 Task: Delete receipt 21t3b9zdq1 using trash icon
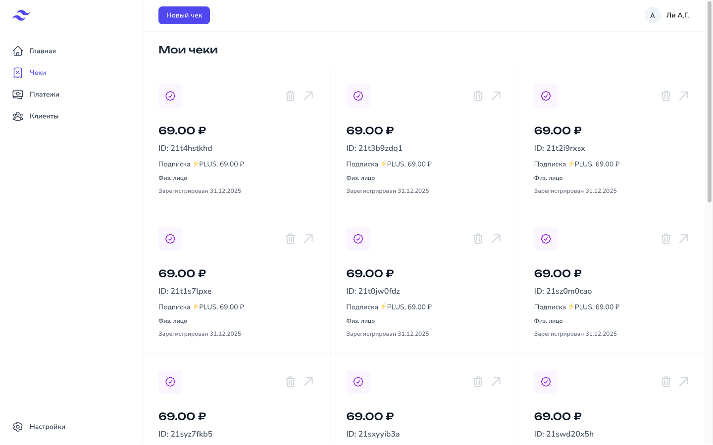point(478,96)
